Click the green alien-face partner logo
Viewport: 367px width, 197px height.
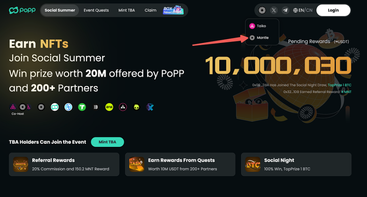point(137,107)
